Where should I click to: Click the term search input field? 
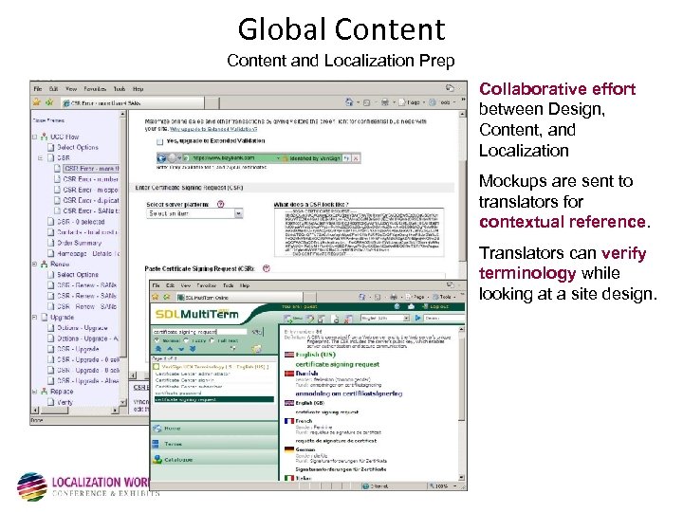pos(201,332)
